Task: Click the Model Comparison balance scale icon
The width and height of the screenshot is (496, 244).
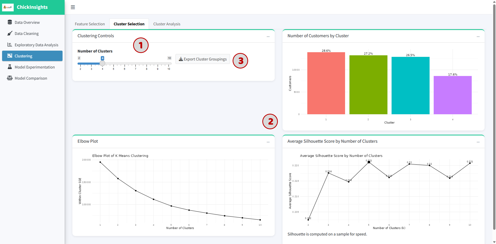Action: (10, 78)
